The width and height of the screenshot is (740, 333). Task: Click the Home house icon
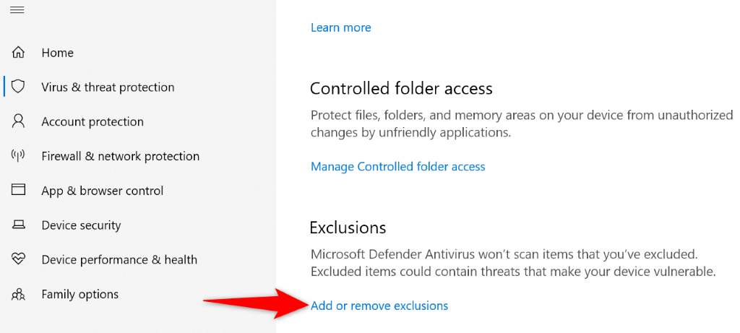coord(19,53)
